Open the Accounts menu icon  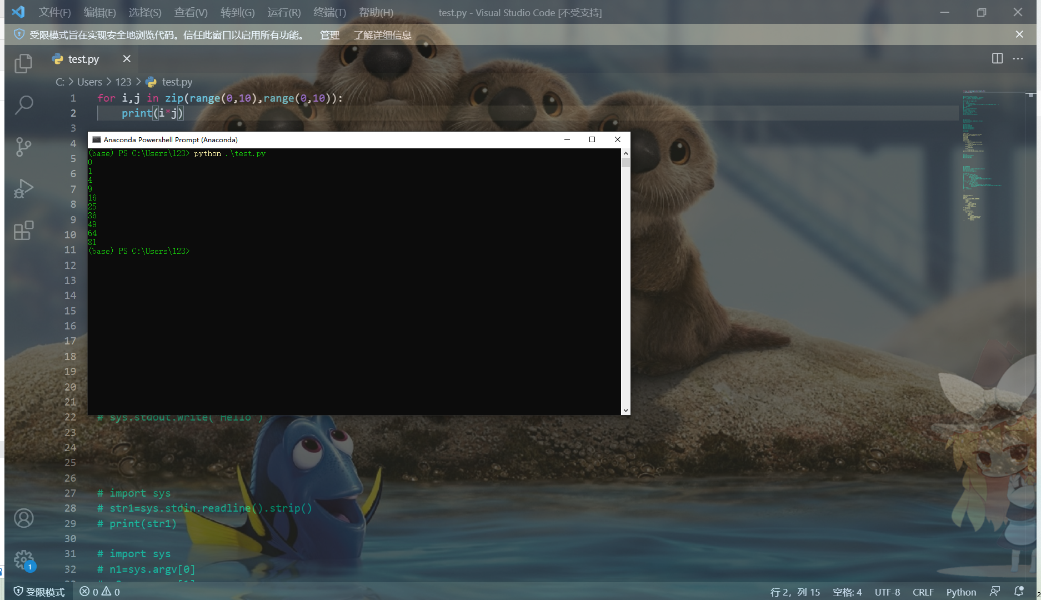(x=23, y=518)
